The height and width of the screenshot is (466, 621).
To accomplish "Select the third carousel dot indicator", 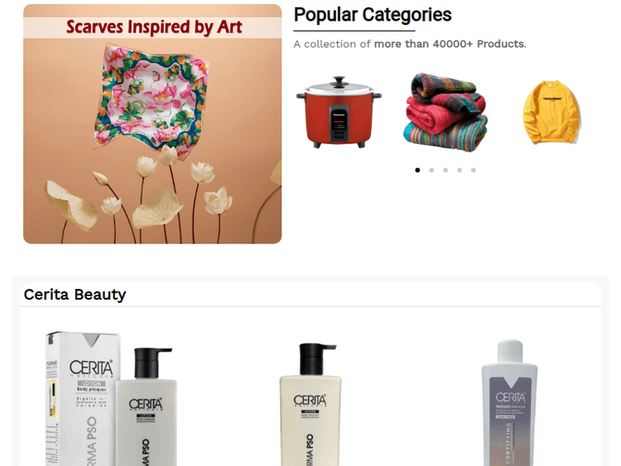I will tap(445, 171).
